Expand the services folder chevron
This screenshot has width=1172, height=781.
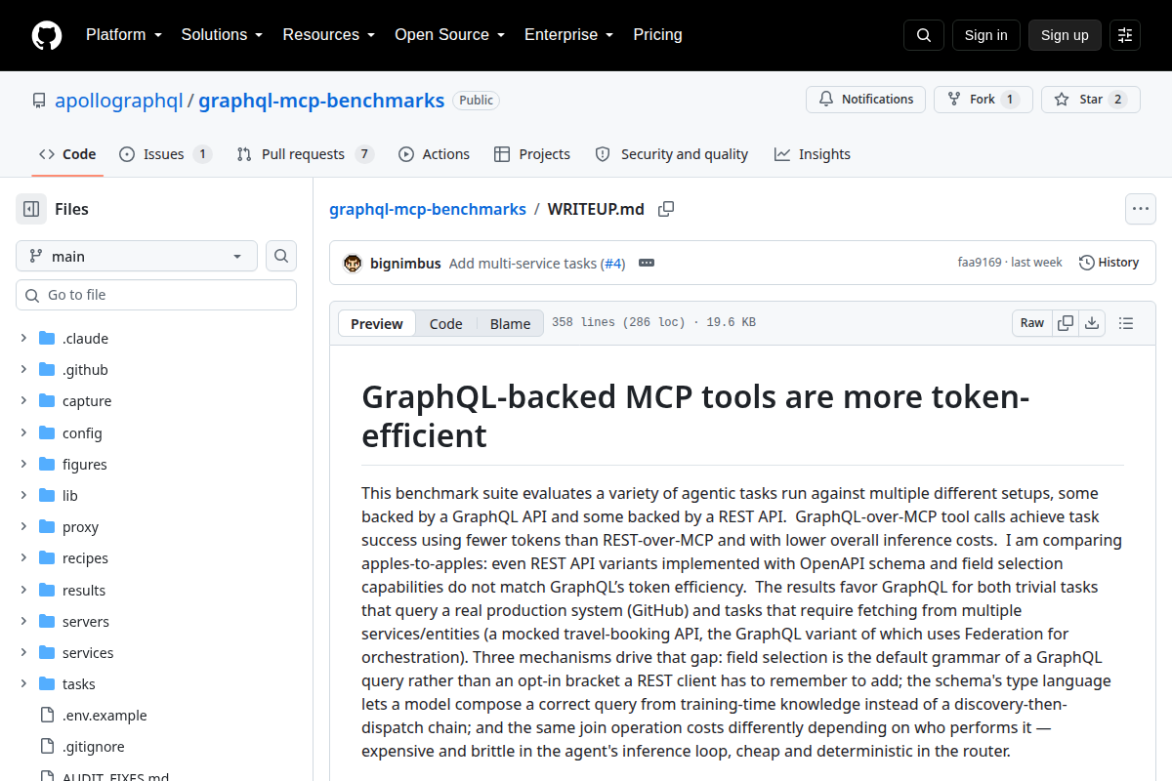pyautogui.click(x=23, y=653)
